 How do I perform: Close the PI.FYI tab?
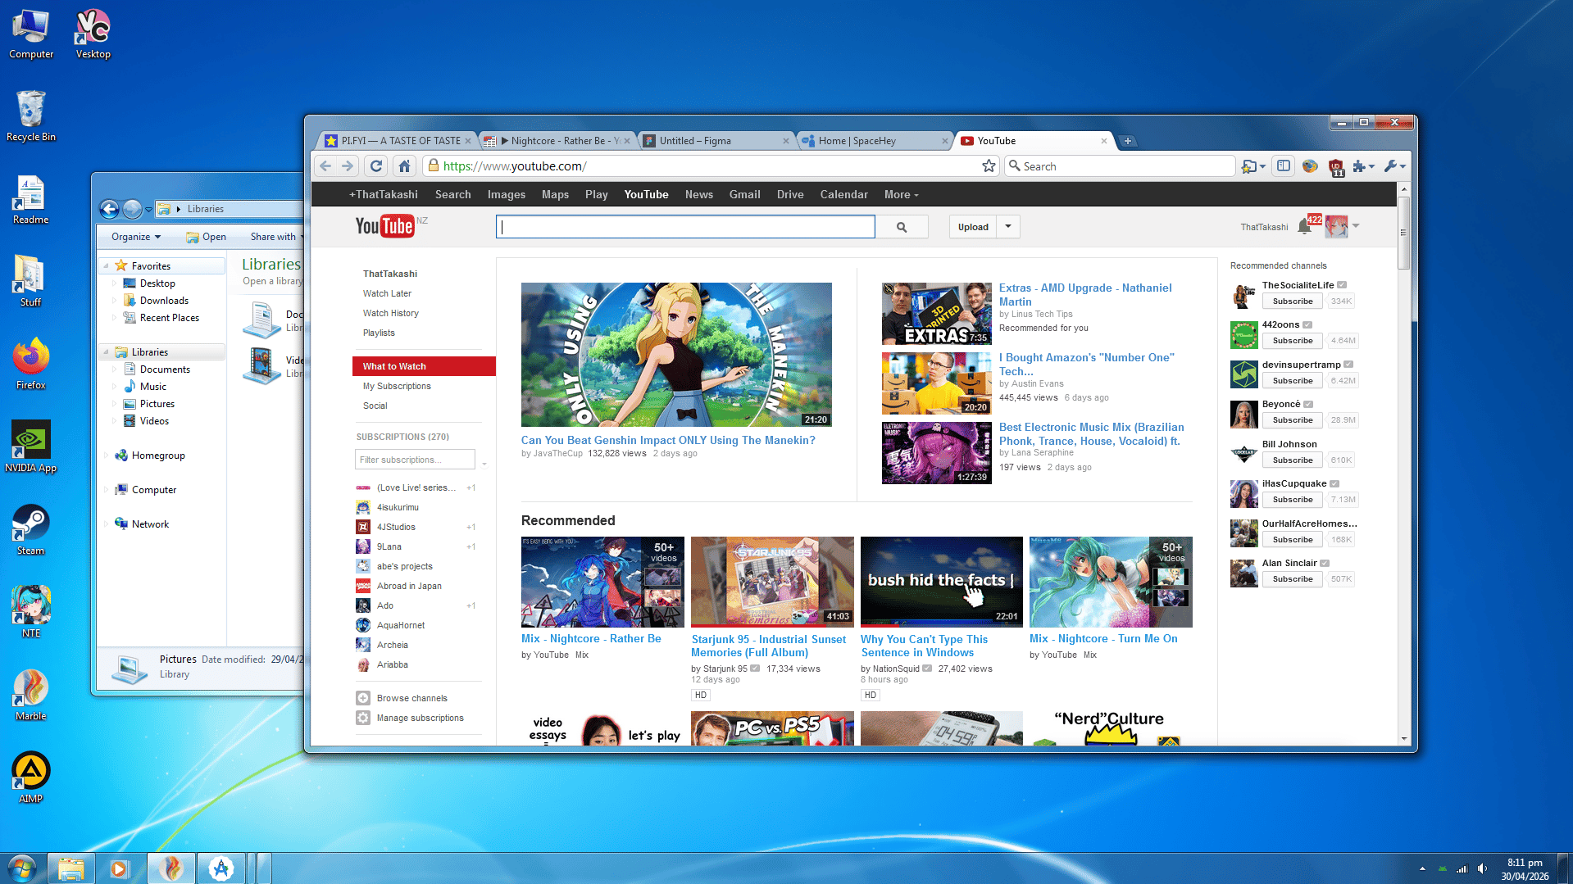coord(468,141)
